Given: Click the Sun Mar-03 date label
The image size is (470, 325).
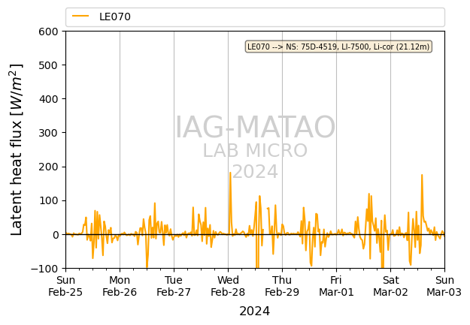Looking at the screenshot, I should pyautogui.click(x=444, y=286).
